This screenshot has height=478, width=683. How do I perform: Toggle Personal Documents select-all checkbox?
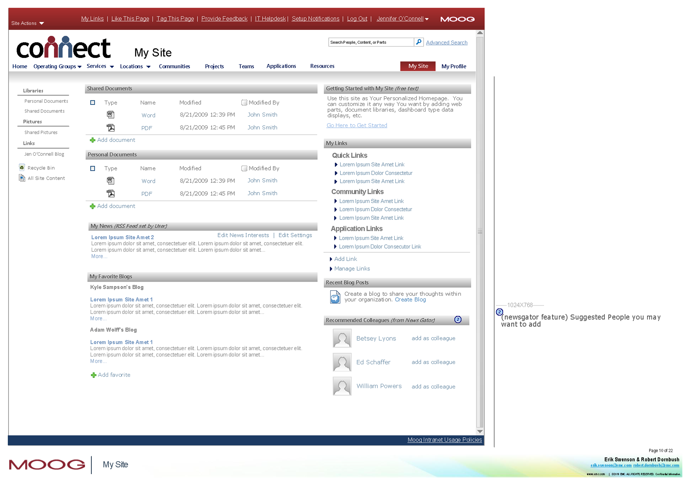[92, 168]
